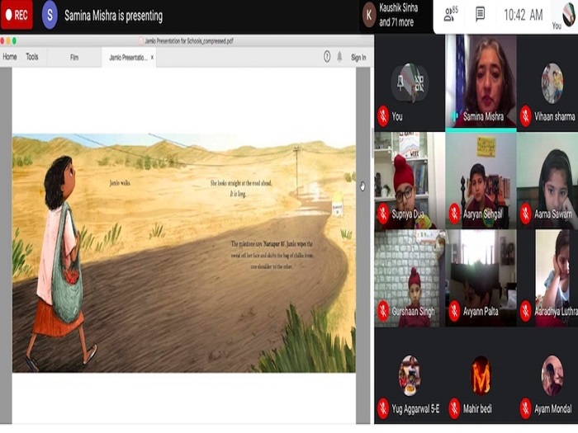Click 'She looks straight at the road ahead' text
Image resolution: width=578 pixels, height=433 pixels.
coord(241,183)
